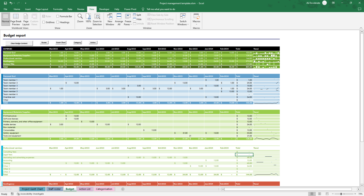Image resolution: width=364 pixels, height=196 pixels.
Task: Enable the Gridlines checkbox
Action: click(44, 22)
